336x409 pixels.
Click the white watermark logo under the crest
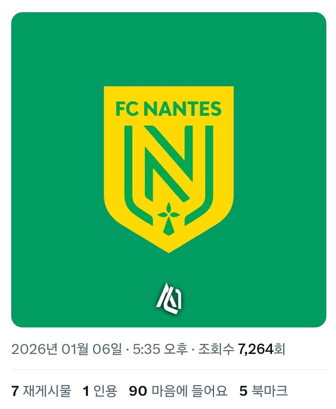[169, 299]
